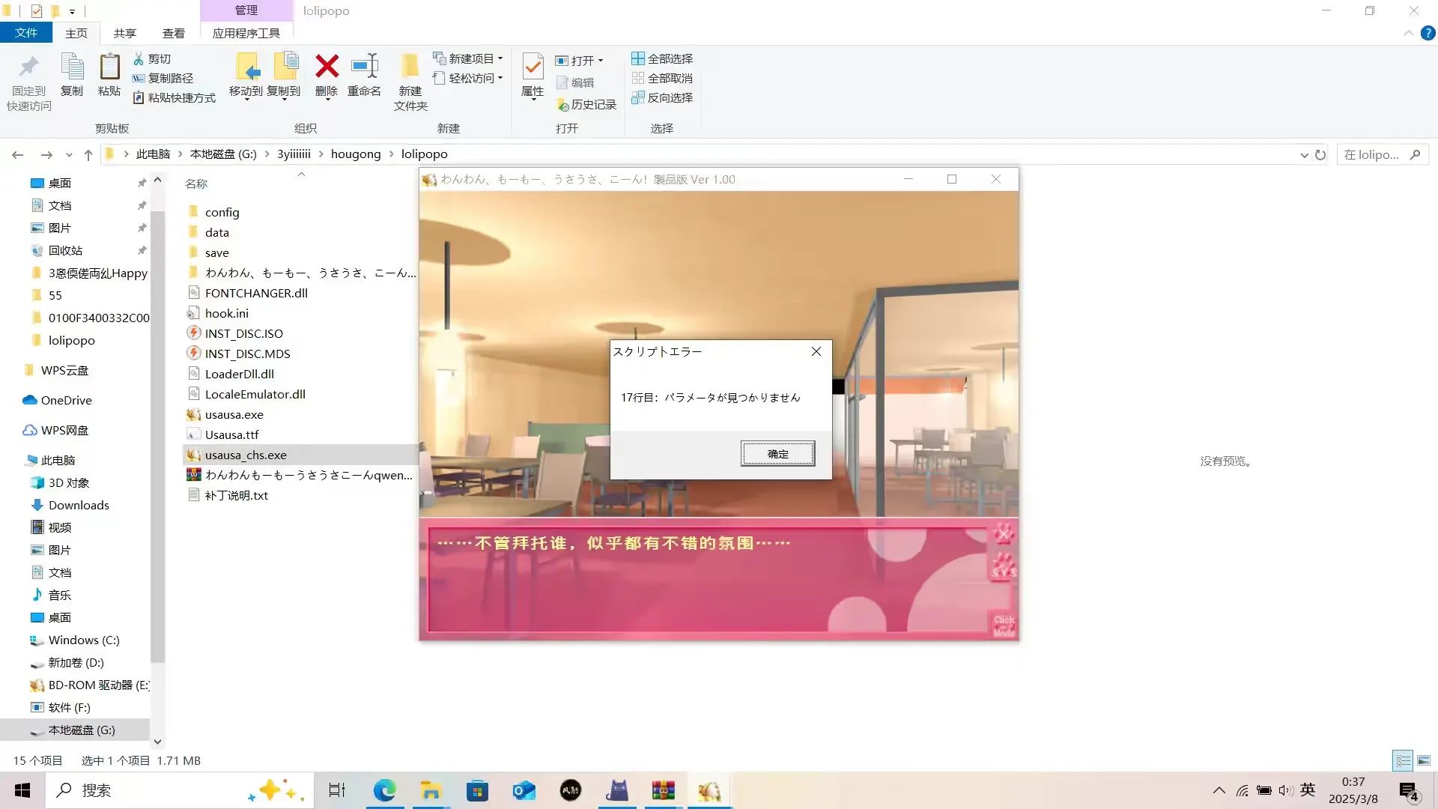Switch to the Share (共享) tab
The width and height of the screenshot is (1438, 809).
click(125, 33)
